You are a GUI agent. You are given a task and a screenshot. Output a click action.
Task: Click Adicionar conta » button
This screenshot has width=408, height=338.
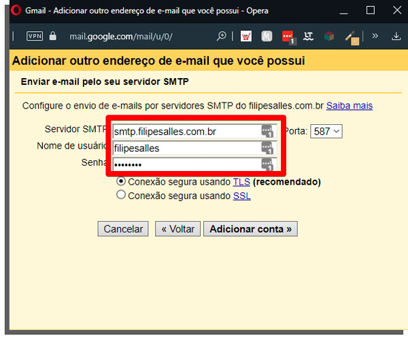pos(250,229)
